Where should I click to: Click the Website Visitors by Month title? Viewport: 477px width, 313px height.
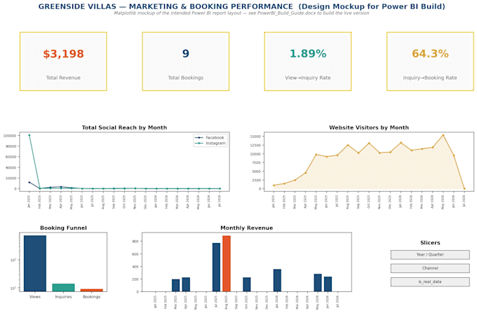(x=369, y=127)
